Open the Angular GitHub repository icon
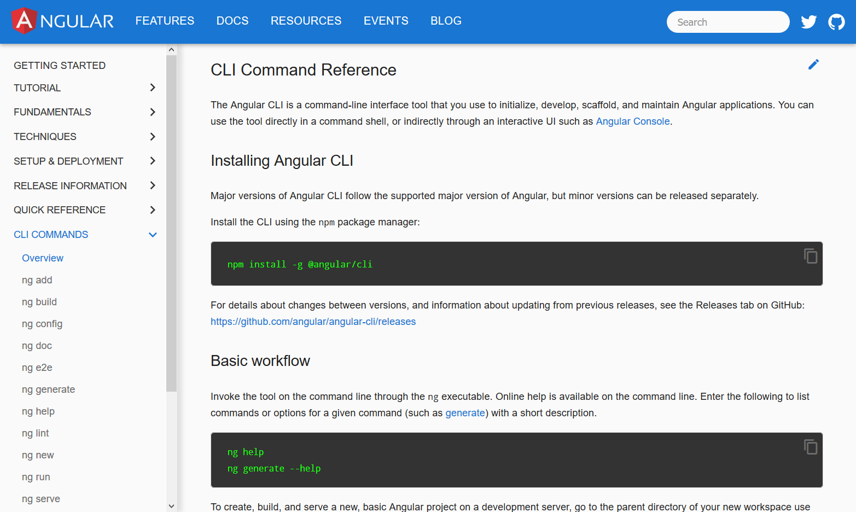This screenshot has width=856, height=512. [836, 22]
